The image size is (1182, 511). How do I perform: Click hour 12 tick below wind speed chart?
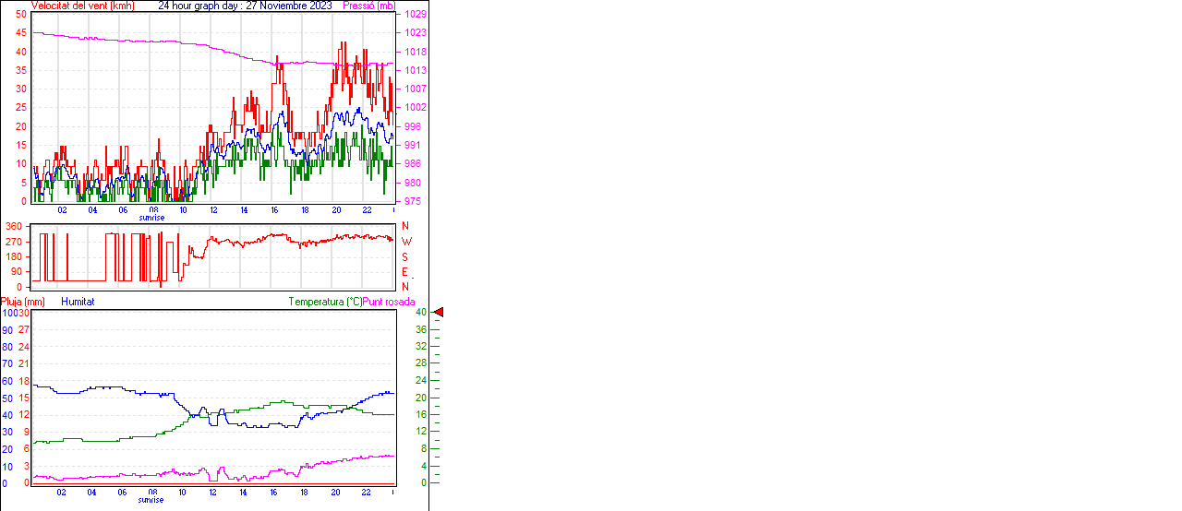pyautogui.click(x=213, y=210)
